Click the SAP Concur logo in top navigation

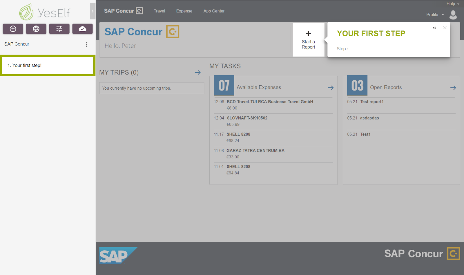point(123,11)
